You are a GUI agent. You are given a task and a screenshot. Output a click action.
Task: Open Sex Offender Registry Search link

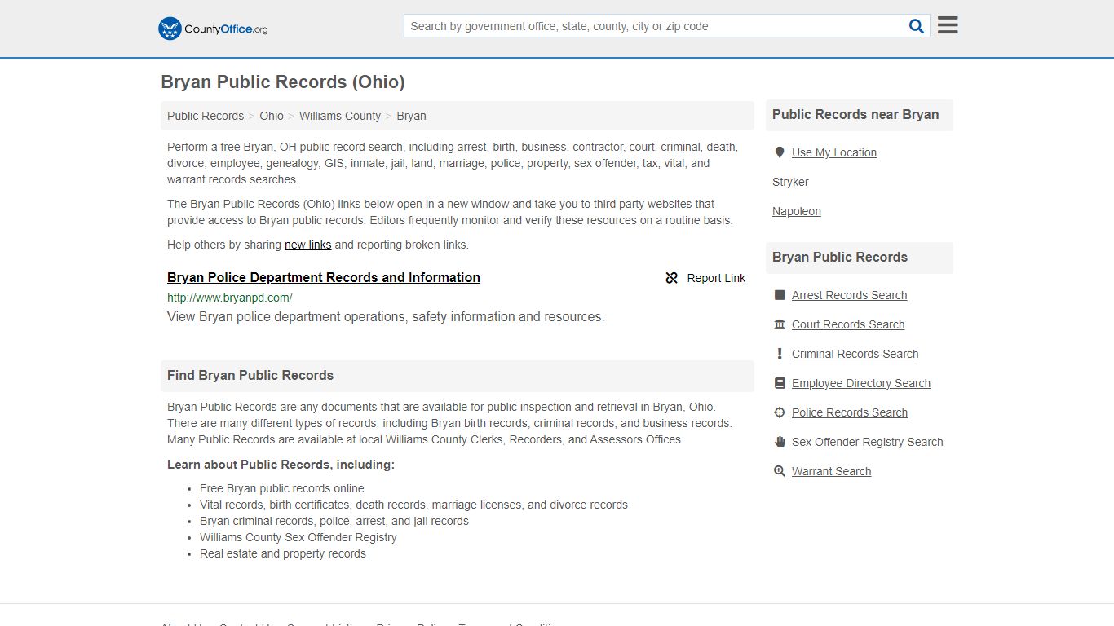[868, 442]
